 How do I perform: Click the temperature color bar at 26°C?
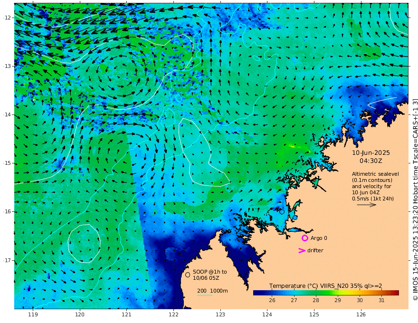pos(272,293)
